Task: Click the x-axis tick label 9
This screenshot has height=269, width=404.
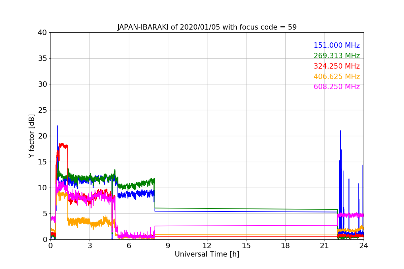Action: tap(168, 245)
